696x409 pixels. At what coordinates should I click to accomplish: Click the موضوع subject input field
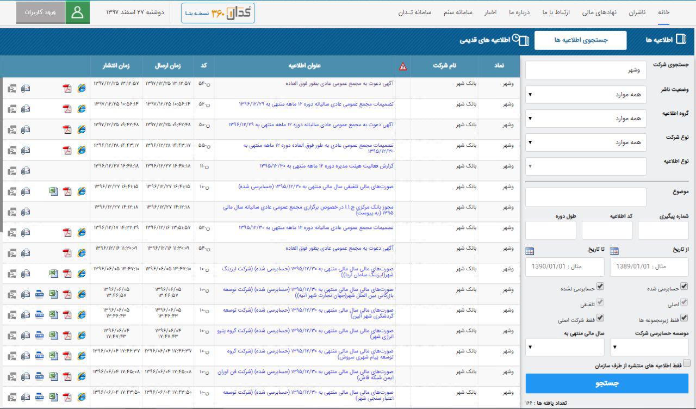click(586, 197)
